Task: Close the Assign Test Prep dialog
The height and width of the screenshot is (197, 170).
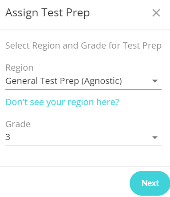Action: pyautogui.click(x=156, y=13)
